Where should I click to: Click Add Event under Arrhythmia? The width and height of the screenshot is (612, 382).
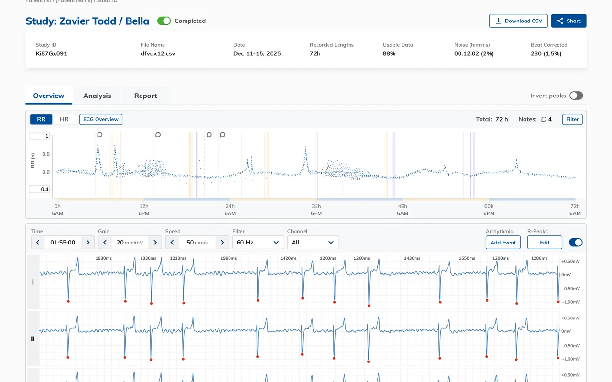(503, 243)
